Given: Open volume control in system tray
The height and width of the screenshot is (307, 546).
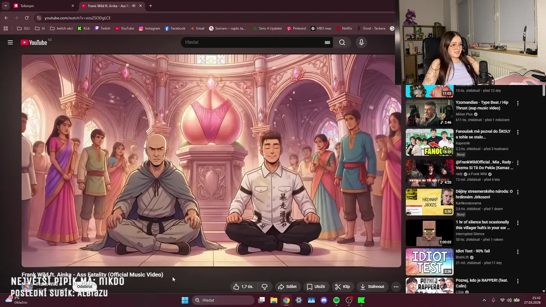Looking at the screenshot, I should coord(509,300).
